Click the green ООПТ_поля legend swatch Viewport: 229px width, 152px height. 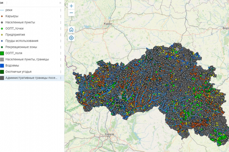[2, 53]
